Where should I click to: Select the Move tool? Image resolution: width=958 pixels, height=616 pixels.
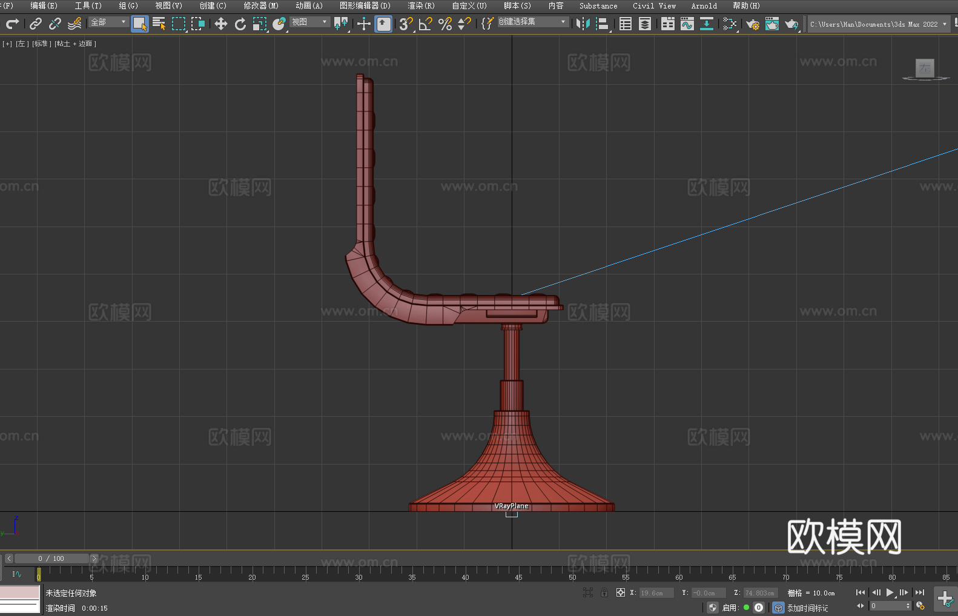point(221,24)
